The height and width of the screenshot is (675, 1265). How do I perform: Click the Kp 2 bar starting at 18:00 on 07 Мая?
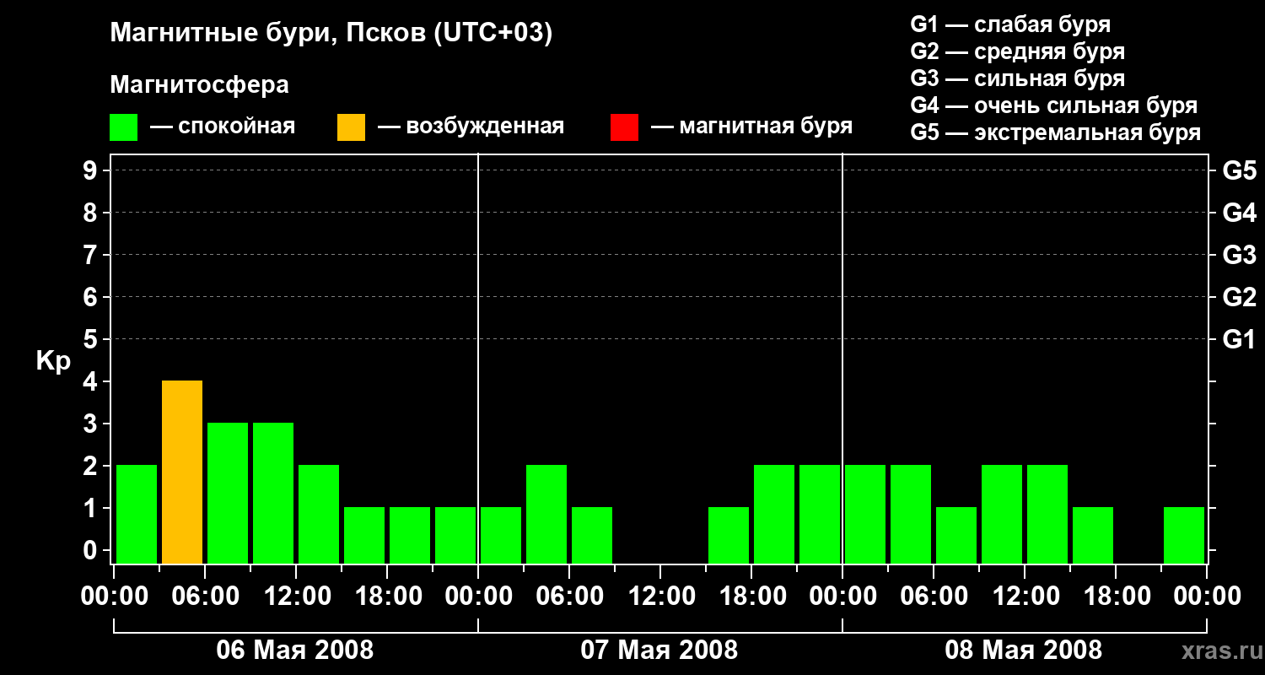point(774,515)
